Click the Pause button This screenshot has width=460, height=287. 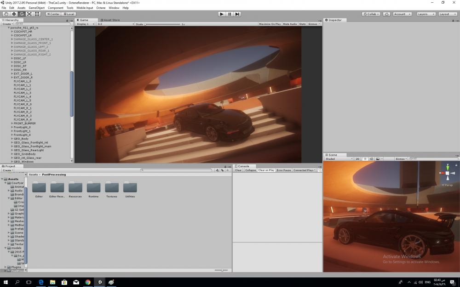[230, 14]
